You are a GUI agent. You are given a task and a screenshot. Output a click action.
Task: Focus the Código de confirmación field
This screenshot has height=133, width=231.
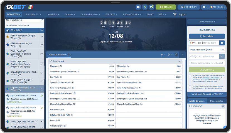[204, 56]
